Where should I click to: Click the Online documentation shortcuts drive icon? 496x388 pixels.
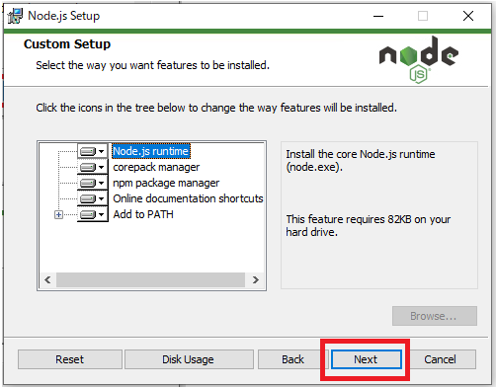(88, 198)
